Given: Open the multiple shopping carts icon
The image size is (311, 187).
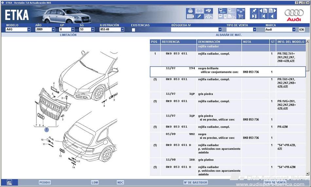Looking at the screenshot, I should click(241, 11).
